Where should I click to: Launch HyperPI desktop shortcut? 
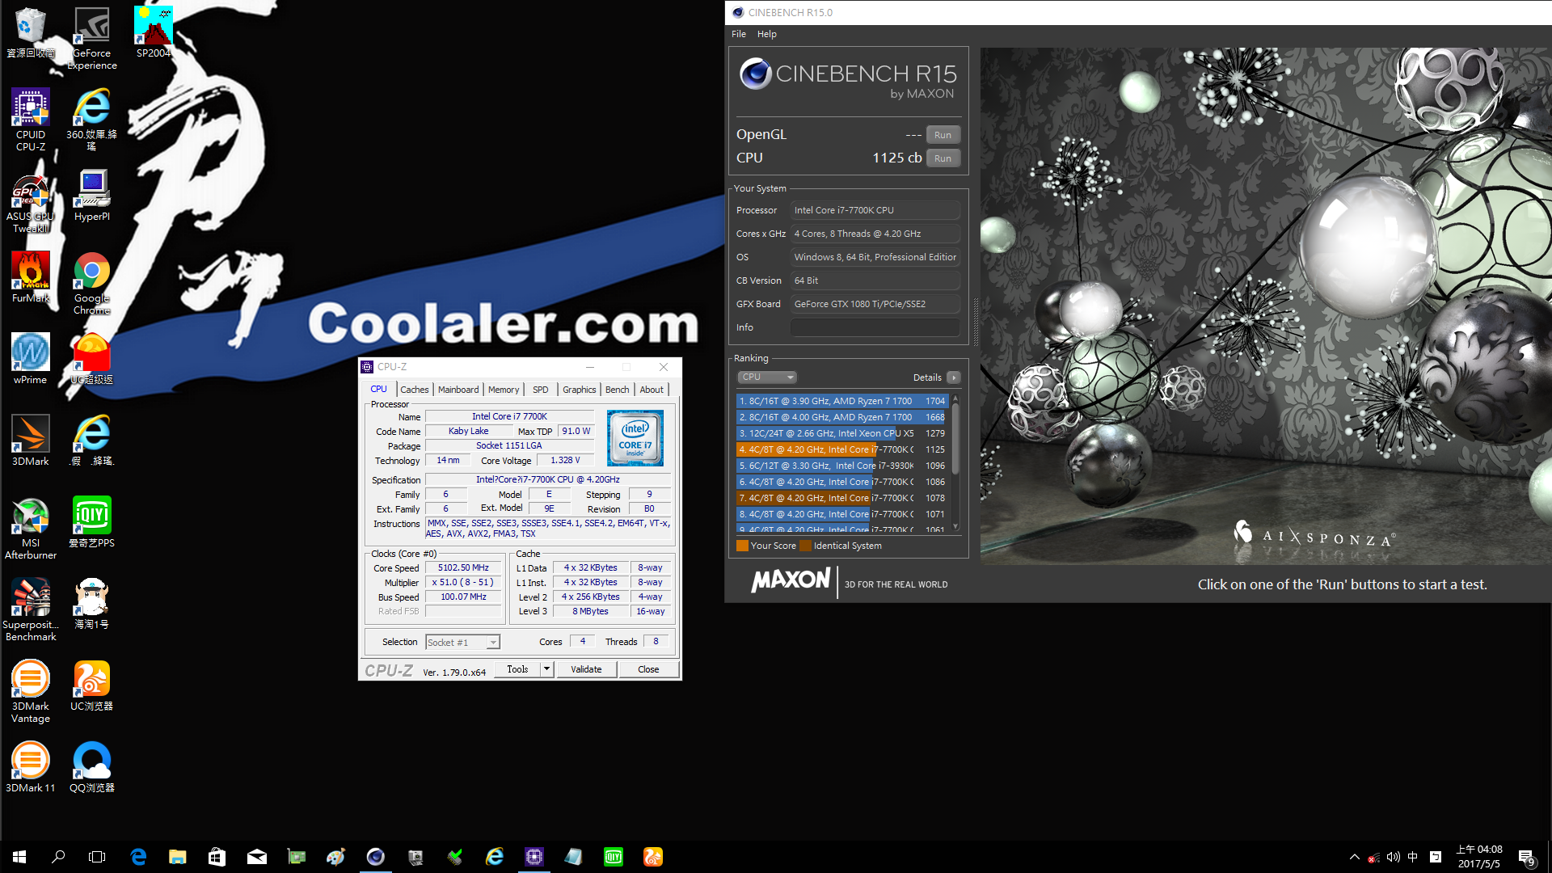tap(92, 196)
